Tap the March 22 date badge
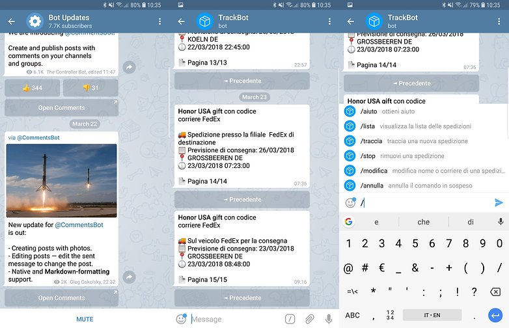The width and height of the screenshot is (509, 328). click(85, 124)
